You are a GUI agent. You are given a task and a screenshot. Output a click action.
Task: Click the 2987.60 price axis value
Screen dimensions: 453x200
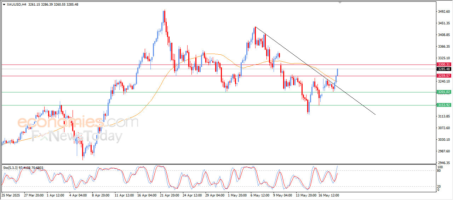(445, 151)
